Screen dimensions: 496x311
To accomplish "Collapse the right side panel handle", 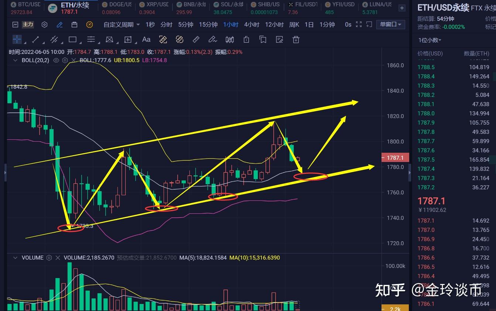I will click(410, 172).
